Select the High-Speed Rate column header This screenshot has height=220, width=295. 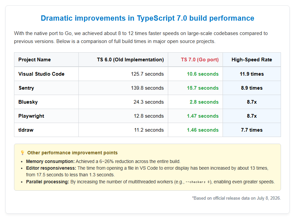click(x=252, y=60)
